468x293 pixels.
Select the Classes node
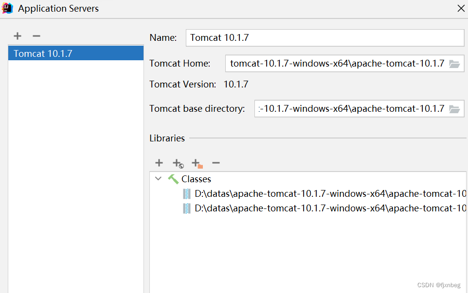pyautogui.click(x=196, y=179)
